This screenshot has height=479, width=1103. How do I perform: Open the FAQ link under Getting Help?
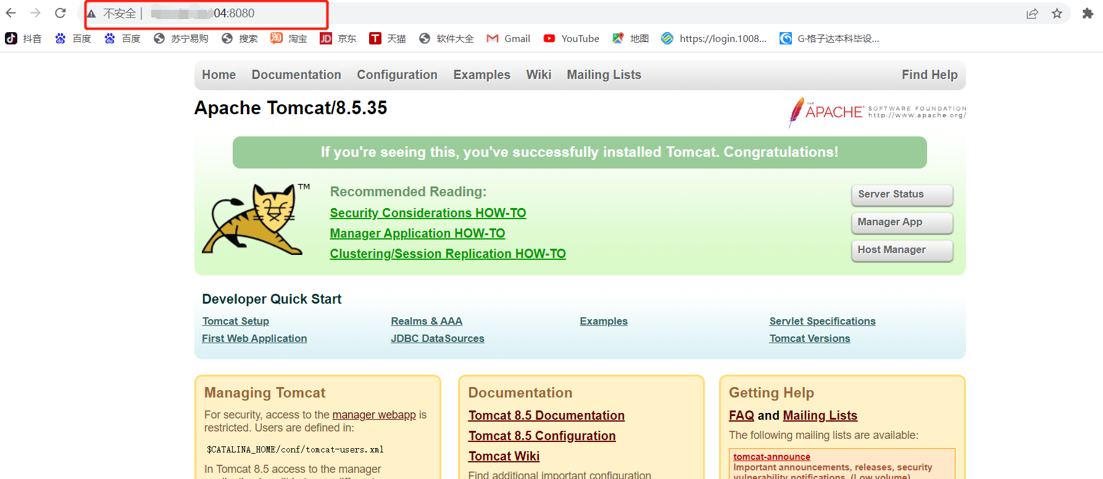coord(741,415)
